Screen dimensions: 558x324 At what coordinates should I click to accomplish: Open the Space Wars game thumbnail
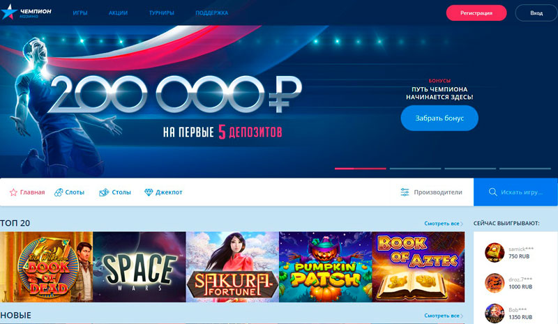coord(139,267)
